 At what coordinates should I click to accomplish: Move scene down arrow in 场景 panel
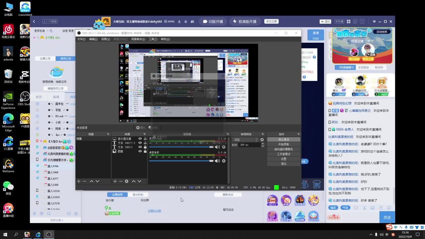pyautogui.click(x=97, y=181)
